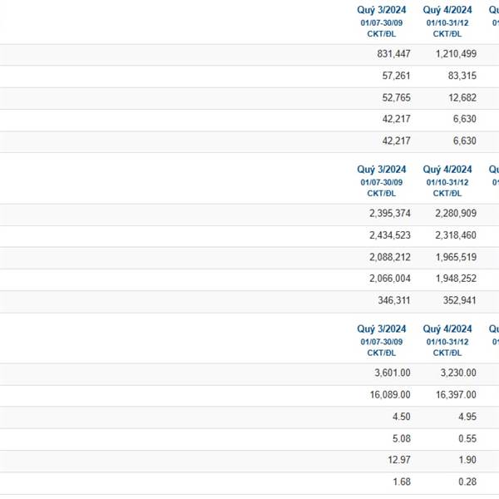This screenshot has height=499, width=499.
Task: Select the 346,311 cell
Action: [x=394, y=300]
